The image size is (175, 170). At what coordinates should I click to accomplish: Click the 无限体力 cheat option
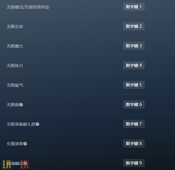coord(15,66)
